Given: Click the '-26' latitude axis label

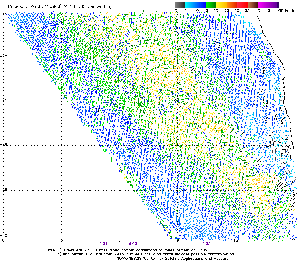Looking at the screenshot, I should [x=4, y=145].
